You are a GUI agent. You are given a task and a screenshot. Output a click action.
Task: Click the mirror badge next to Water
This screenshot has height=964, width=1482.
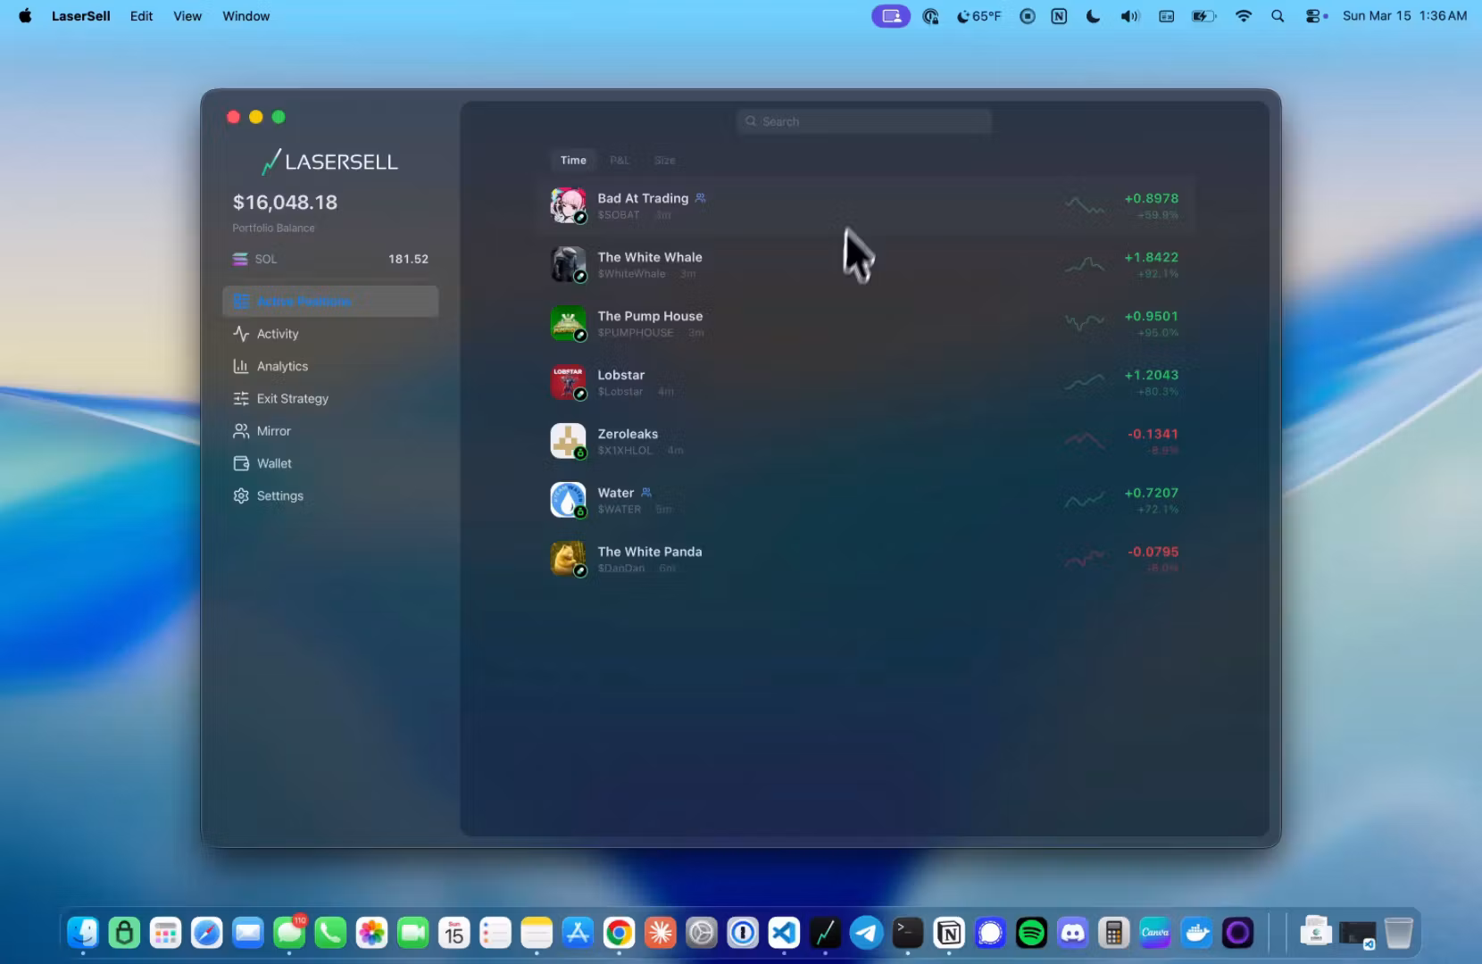pyautogui.click(x=646, y=493)
